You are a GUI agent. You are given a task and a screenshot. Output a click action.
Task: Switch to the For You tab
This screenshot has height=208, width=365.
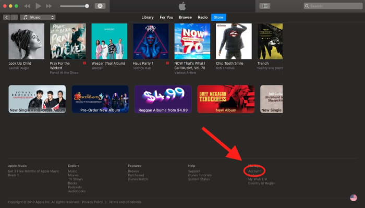click(x=166, y=17)
